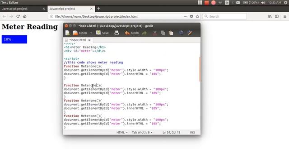Open Find with the magnifier icon
Screen dimensions: 289x163
coord(181,33)
